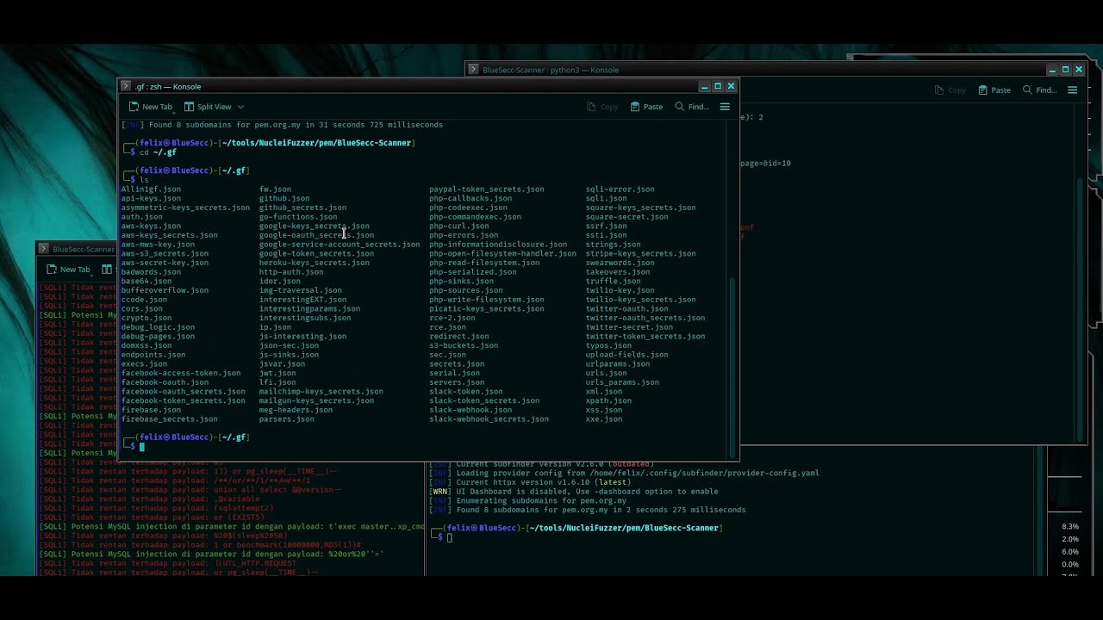The height and width of the screenshot is (620, 1103).
Task: Click the upload-fields.json entry
Action: pyautogui.click(x=627, y=355)
